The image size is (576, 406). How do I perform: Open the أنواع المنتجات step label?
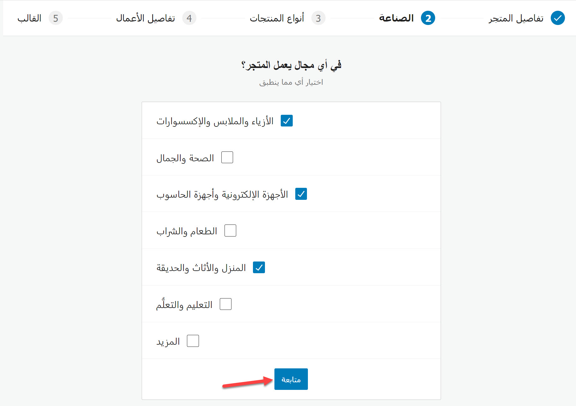coord(277,18)
